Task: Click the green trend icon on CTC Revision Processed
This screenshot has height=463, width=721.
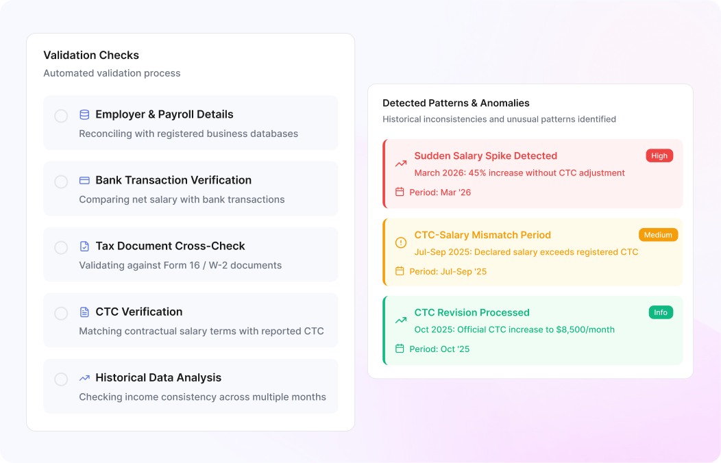Action: [x=401, y=320]
